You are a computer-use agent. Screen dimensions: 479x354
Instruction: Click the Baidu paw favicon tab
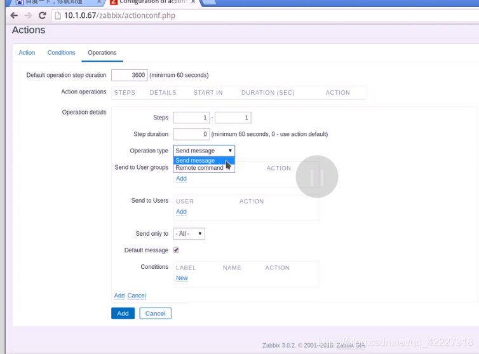tap(19, 2)
